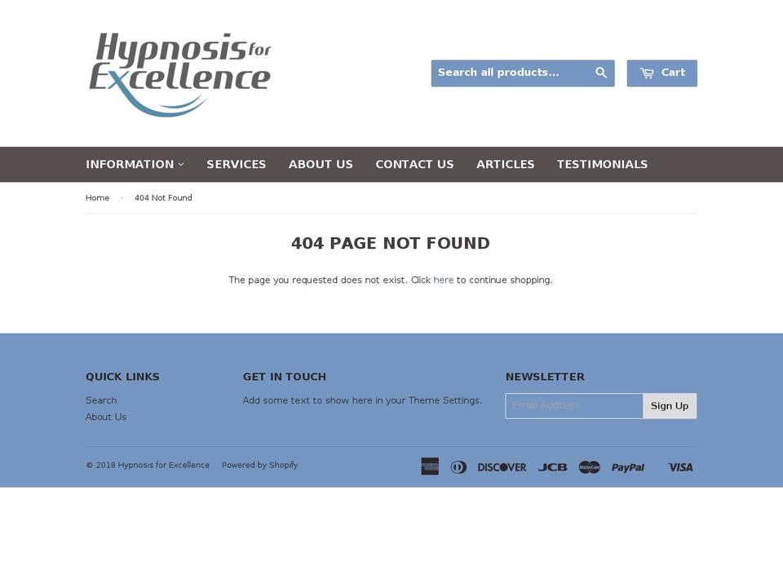This screenshot has width=783, height=587.
Task: Click the 404 Page Not Found heading
Action: pos(391,243)
